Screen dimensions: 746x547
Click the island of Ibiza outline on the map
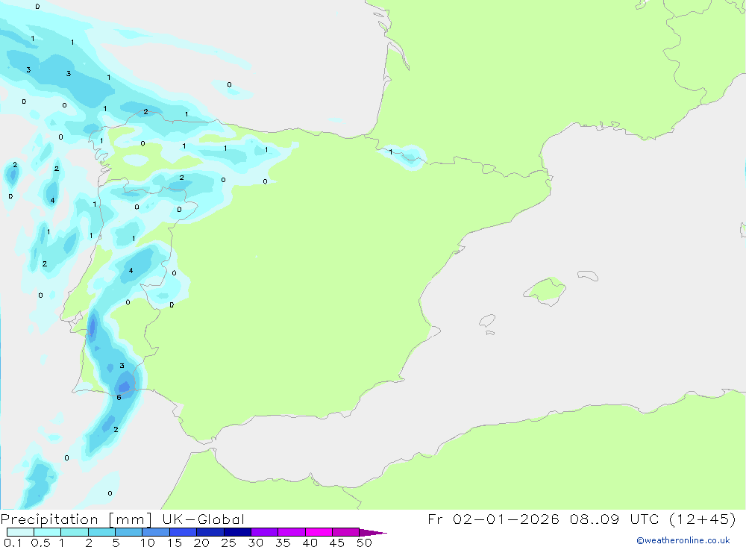[487, 320]
